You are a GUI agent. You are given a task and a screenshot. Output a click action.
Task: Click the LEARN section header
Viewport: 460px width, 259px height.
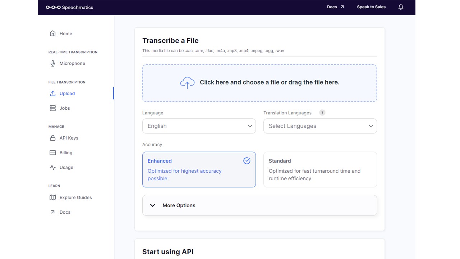point(54,186)
